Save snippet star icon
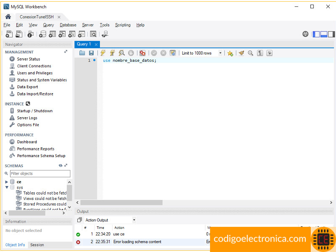 click(230, 53)
